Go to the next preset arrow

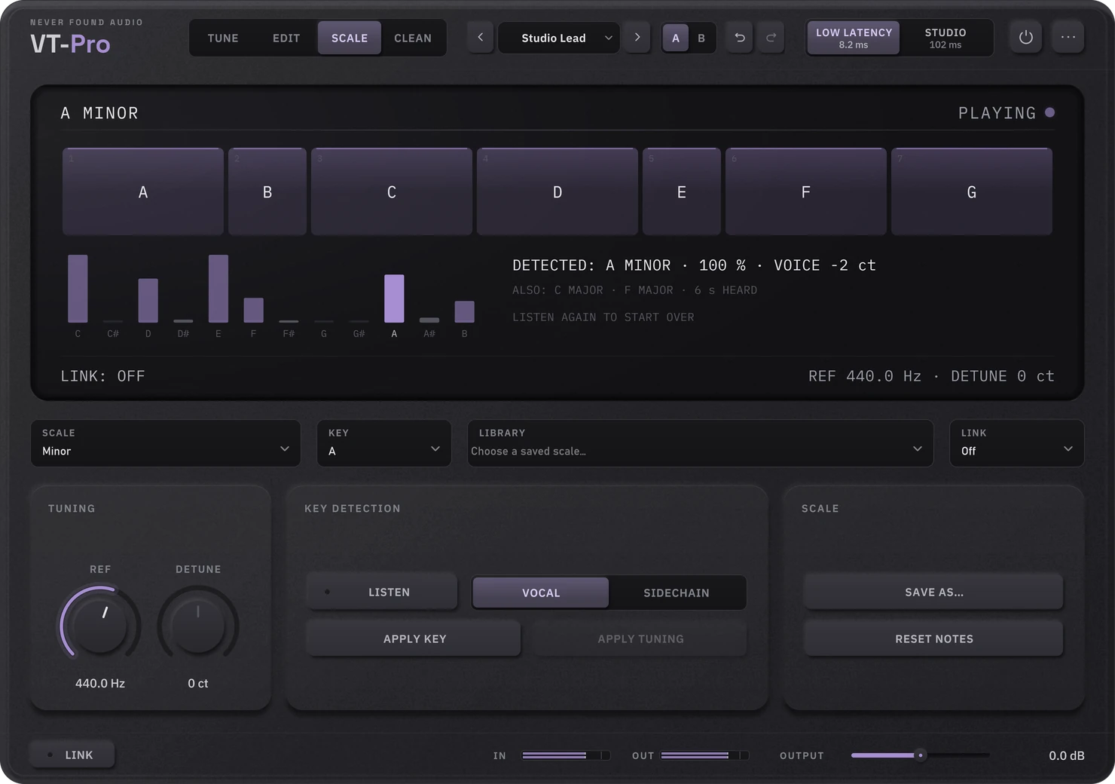pyautogui.click(x=637, y=37)
